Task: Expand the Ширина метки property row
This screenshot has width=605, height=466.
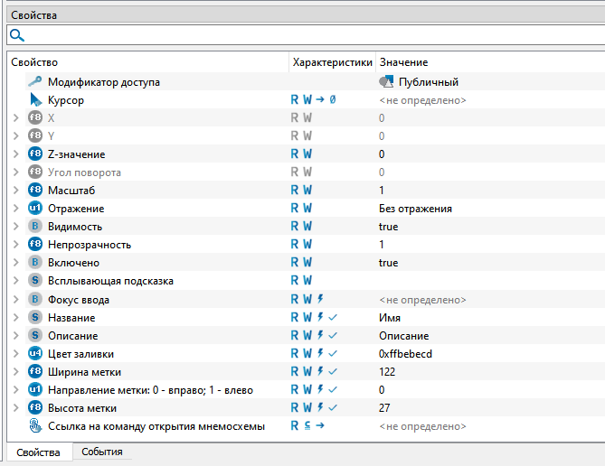Action: (x=15, y=372)
